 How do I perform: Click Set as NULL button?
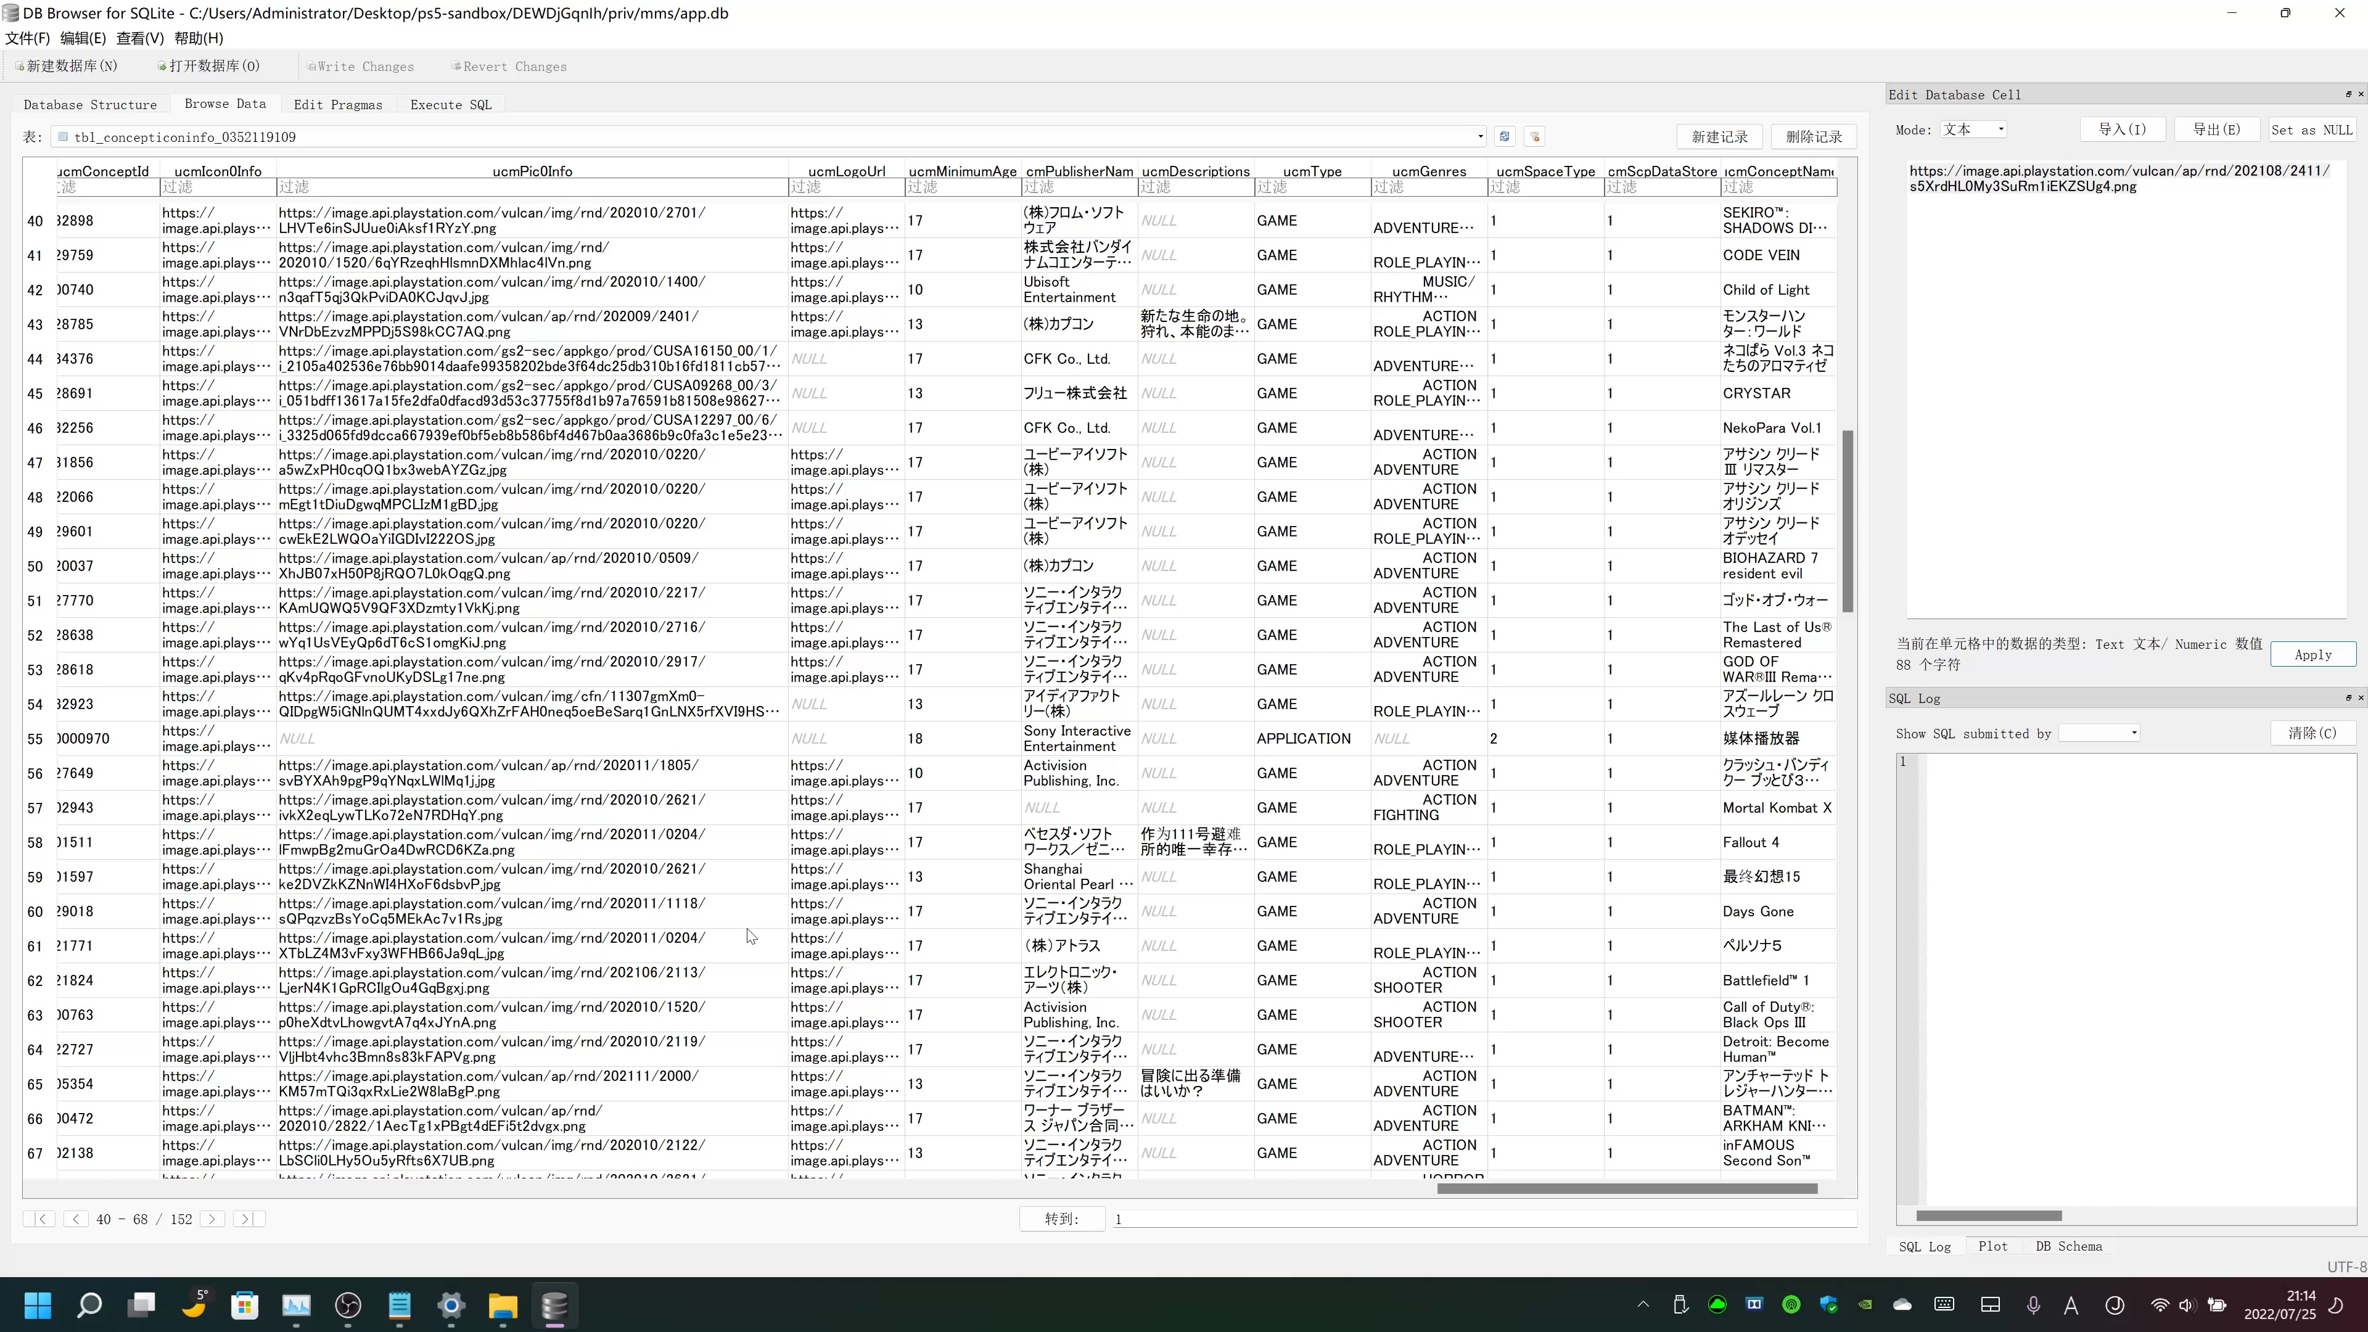pyautogui.click(x=2312, y=129)
